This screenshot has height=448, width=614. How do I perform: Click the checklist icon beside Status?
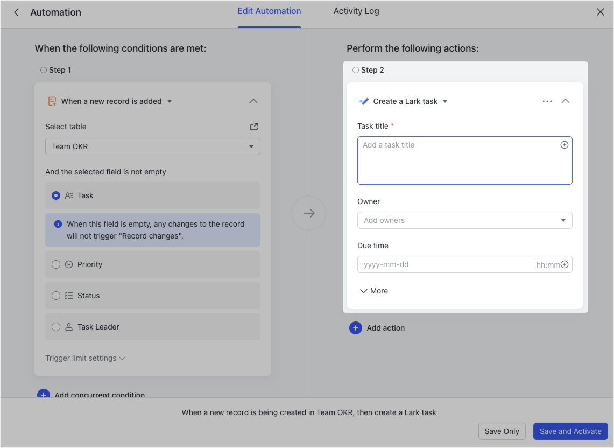pos(69,296)
